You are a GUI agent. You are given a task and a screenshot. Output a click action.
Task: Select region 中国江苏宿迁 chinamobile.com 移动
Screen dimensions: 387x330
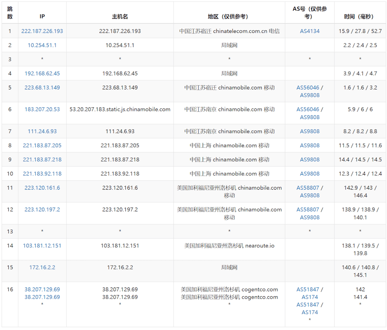coord(229,88)
